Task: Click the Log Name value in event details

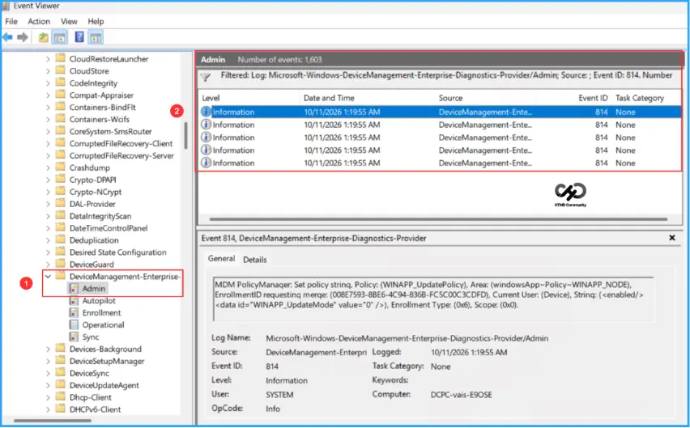Action: pyautogui.click(x=407, y=338)
